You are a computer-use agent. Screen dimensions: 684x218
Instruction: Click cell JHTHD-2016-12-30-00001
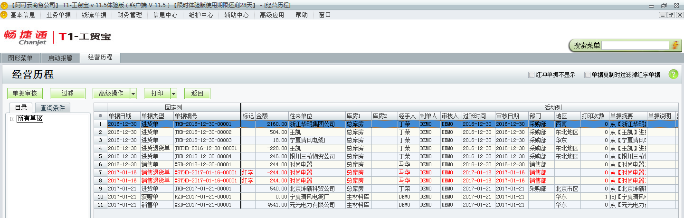[x=207, y=148]
